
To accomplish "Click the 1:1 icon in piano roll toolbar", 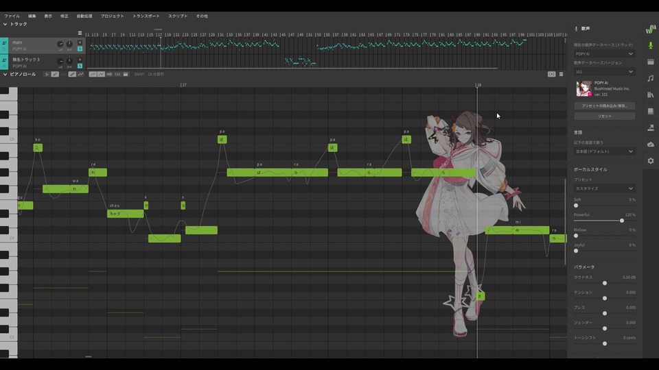I will [x=117, y=74].
